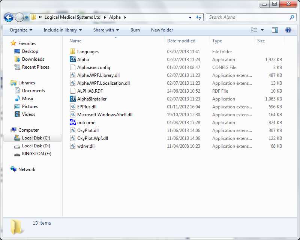This screenshot has width=300, height=240.
Task: Click the RDF File type cell
Action: tap(220, 91)
